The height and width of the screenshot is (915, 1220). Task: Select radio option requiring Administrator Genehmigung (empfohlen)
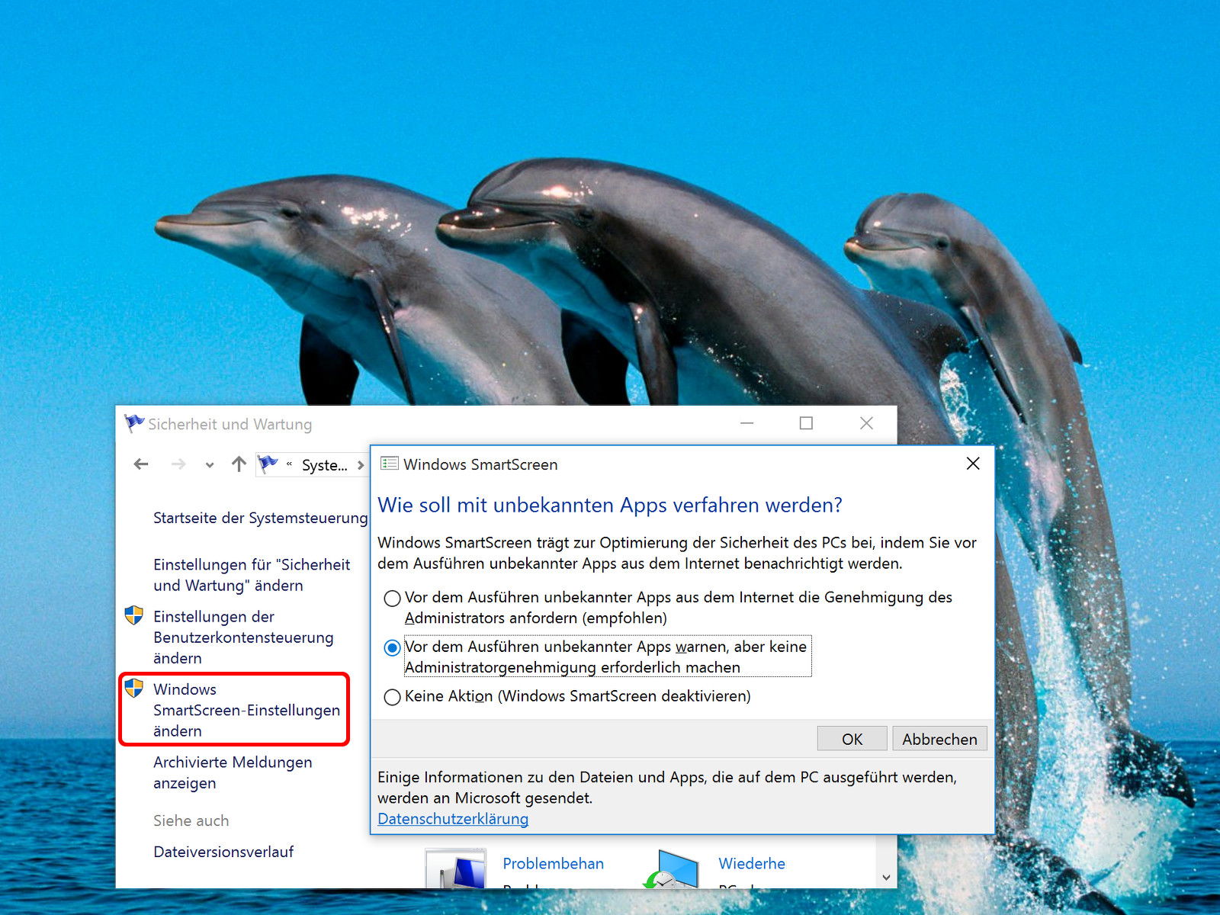(x=392, y=599)
